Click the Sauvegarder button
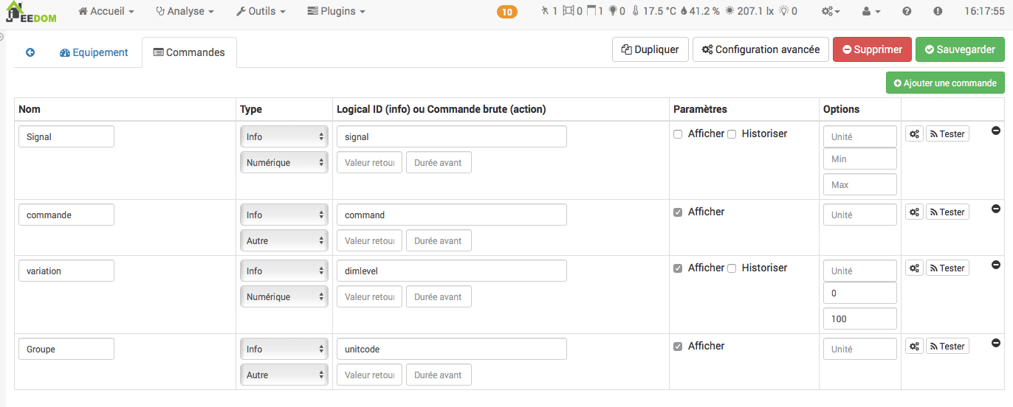1013x407 pixels. pos(960,49)
